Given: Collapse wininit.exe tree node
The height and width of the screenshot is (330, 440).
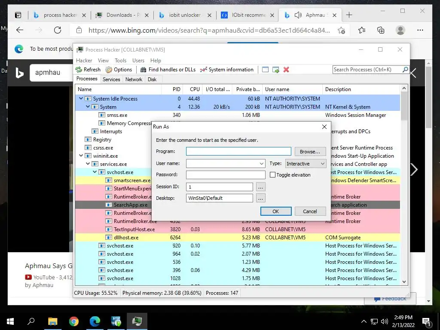Looking at the screenshot, I should tap(81, 156).
